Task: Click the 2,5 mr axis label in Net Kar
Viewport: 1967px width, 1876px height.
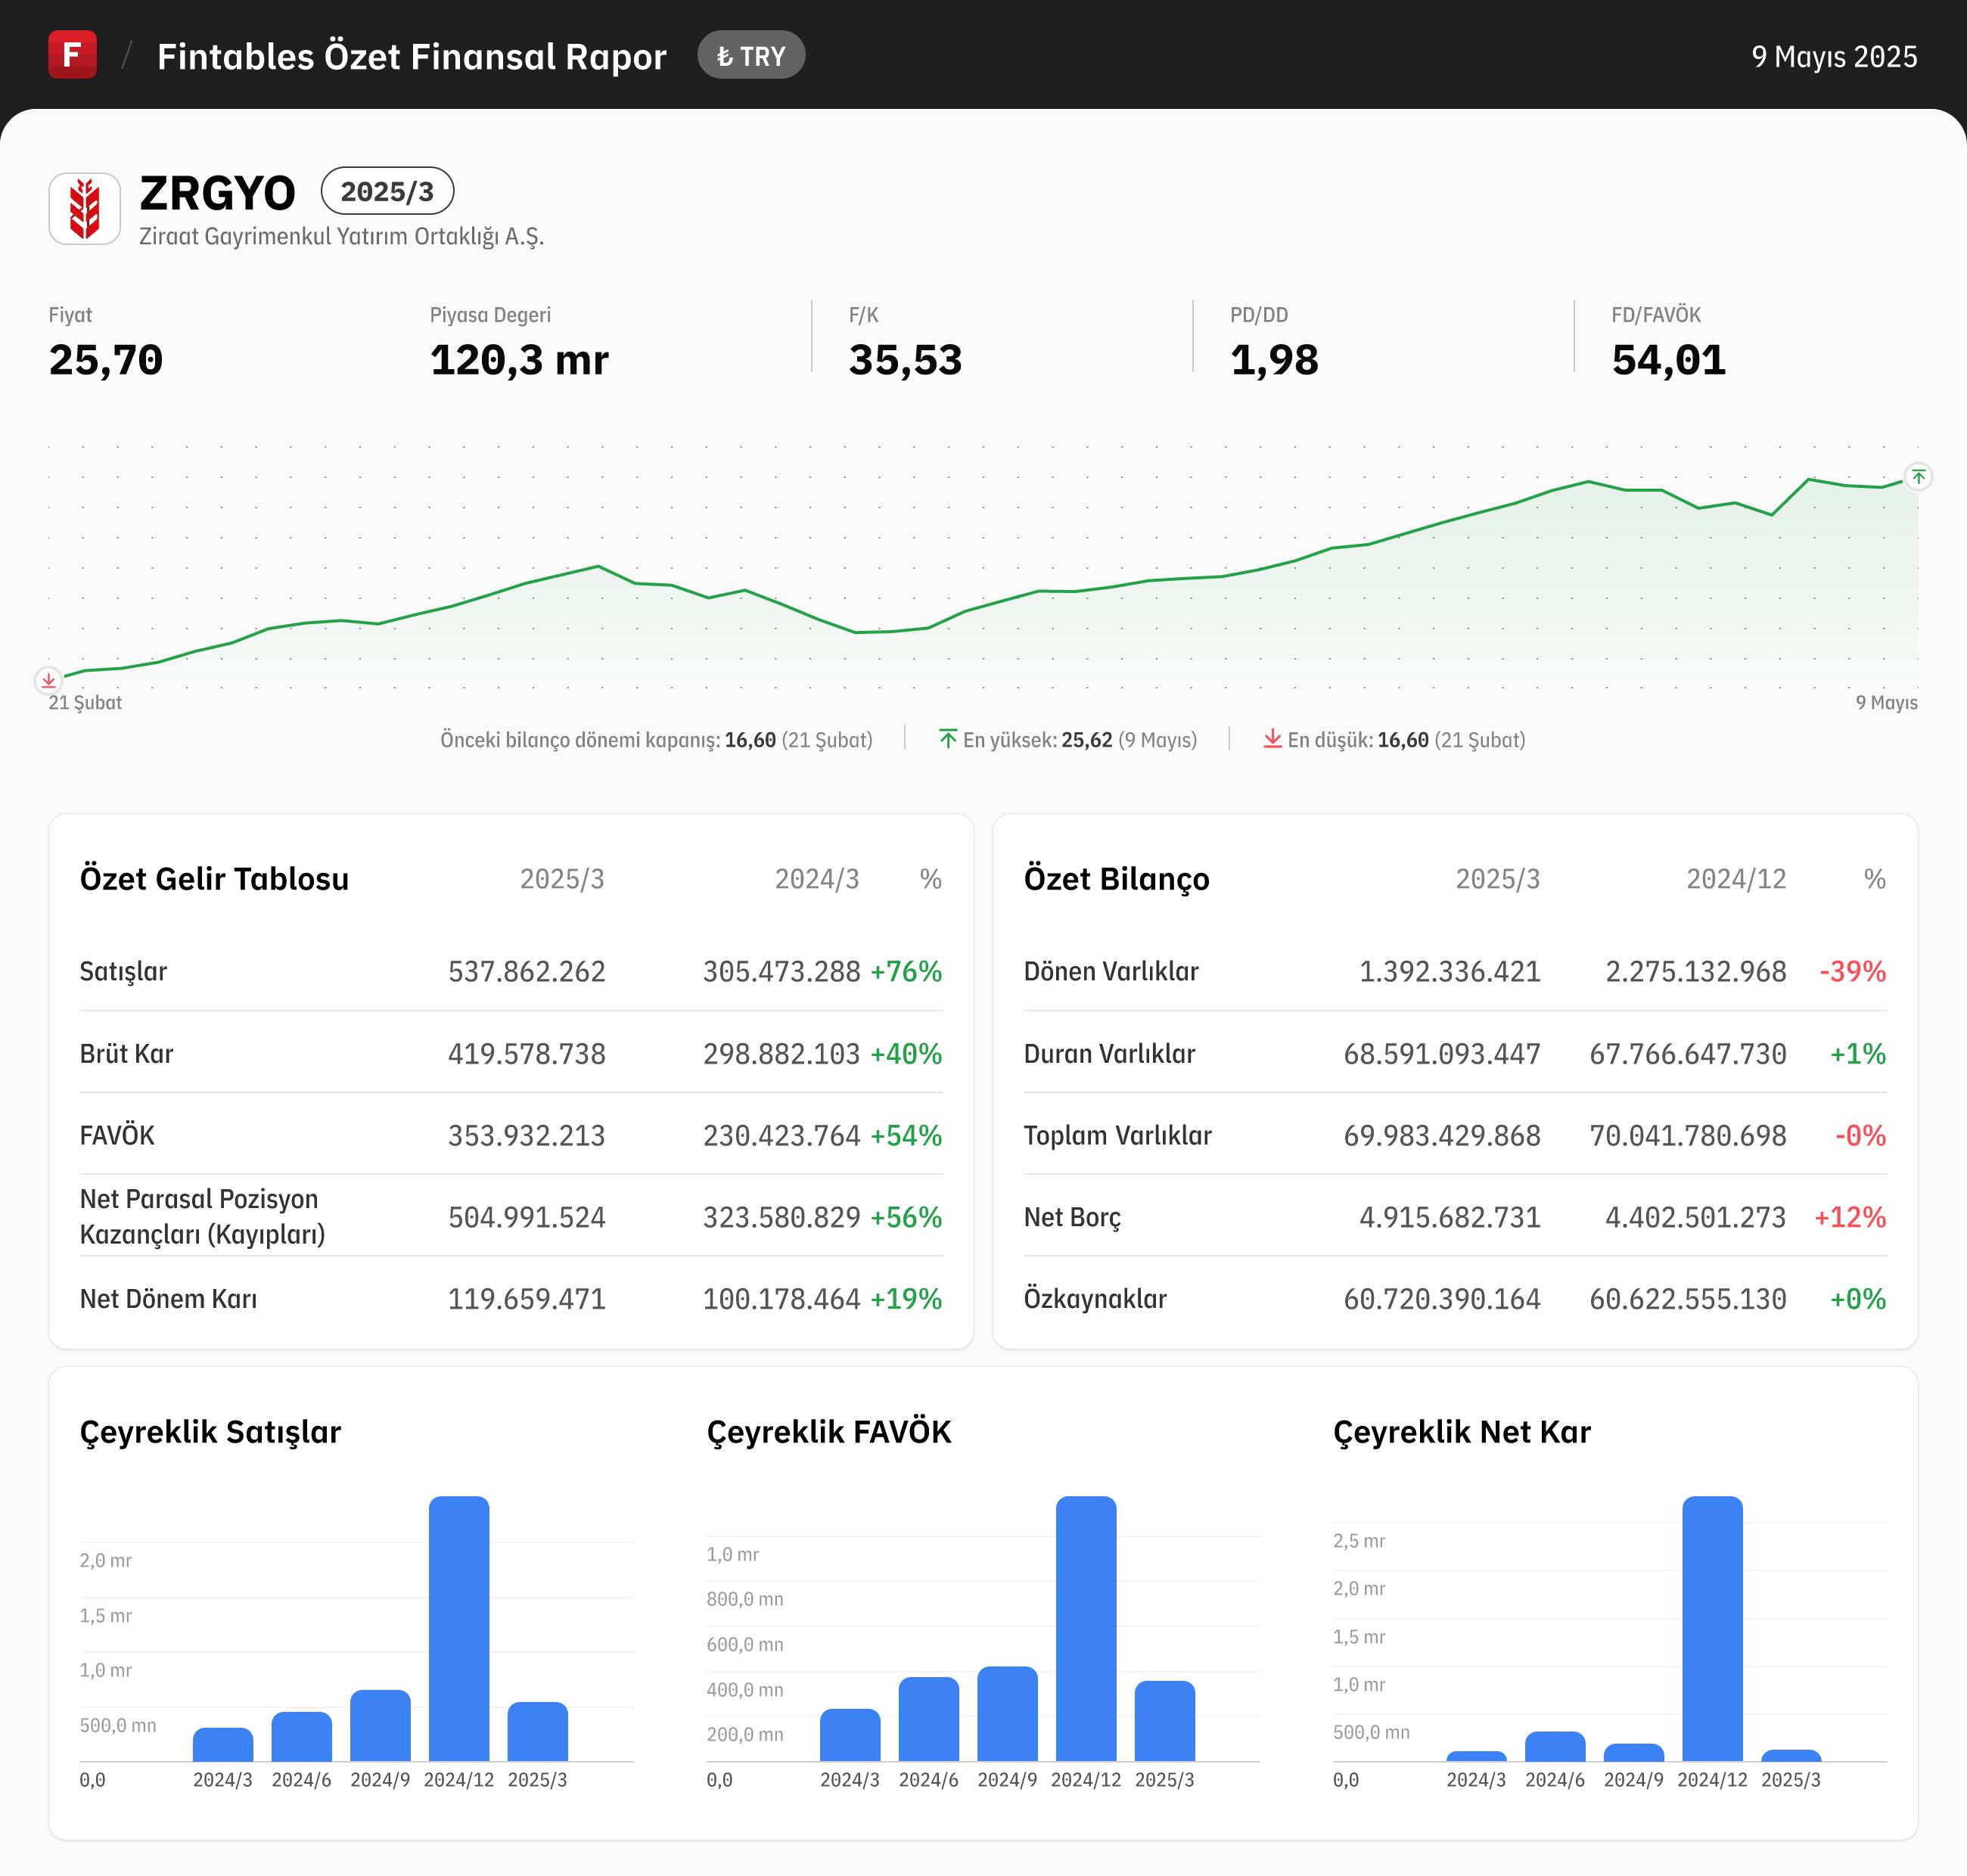Action: [1359, 1541]
